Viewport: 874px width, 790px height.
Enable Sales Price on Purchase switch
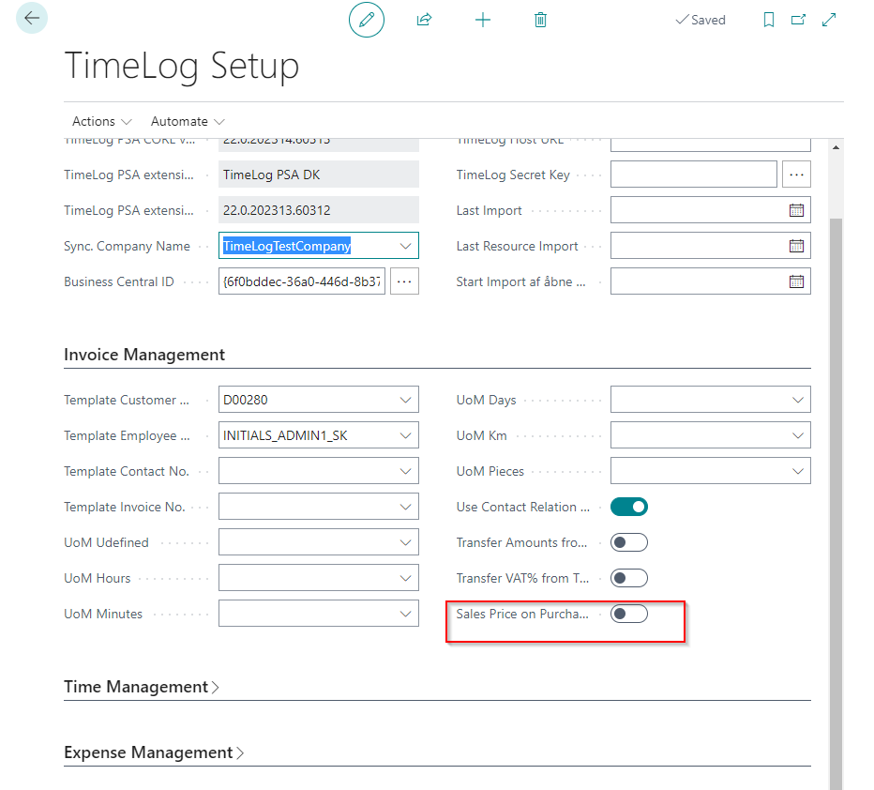coord(628,614)
